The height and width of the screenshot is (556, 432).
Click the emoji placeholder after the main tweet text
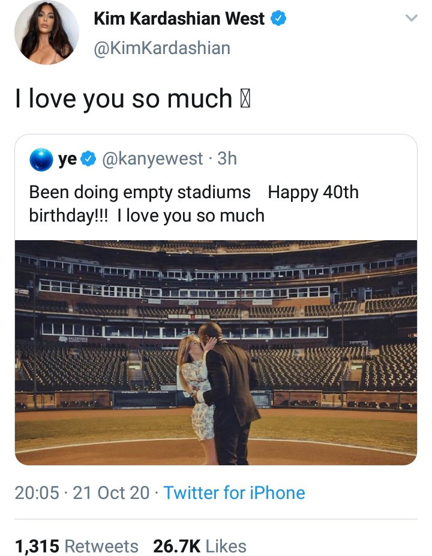click(x=245, y=99)
